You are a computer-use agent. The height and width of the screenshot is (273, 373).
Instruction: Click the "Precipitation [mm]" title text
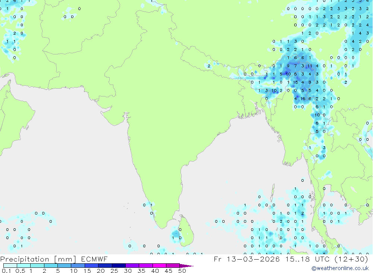tap(38, 259)
